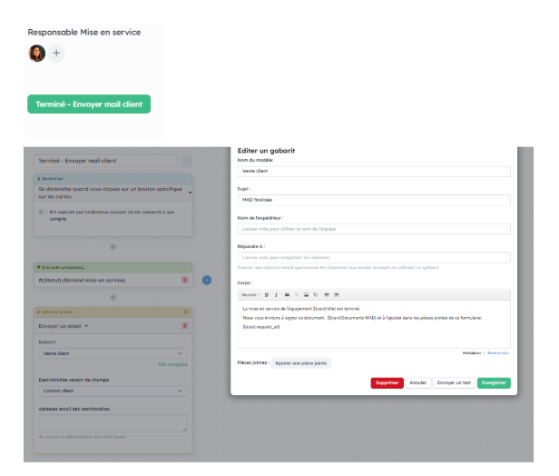
Task: Expand the Contact client destinataires dropdown
Action: [x=111, y=391]
